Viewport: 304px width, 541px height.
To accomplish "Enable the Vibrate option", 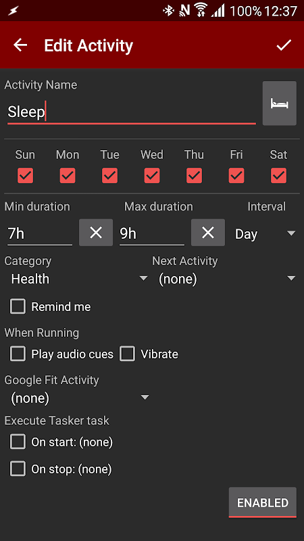I will point(127,354).
